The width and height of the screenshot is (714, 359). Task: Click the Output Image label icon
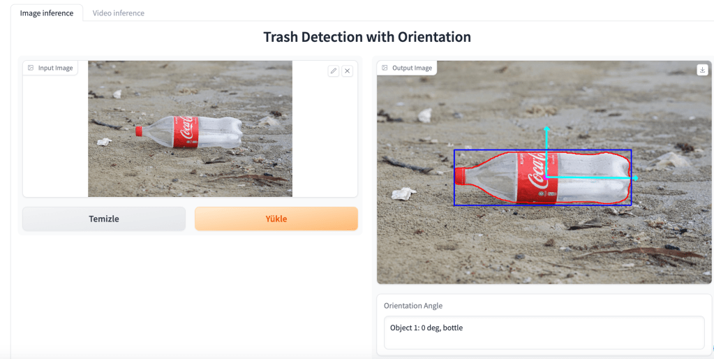pyautogui.click(x=385, y=68)
